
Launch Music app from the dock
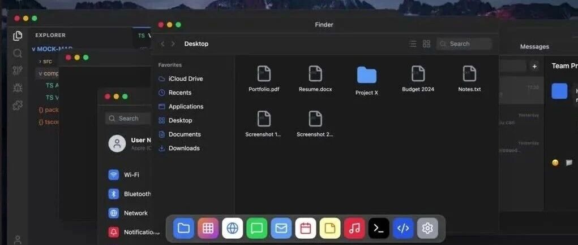coord(354,228)
